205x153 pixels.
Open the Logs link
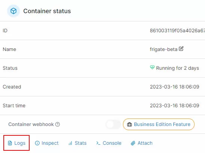coord(16,143)
